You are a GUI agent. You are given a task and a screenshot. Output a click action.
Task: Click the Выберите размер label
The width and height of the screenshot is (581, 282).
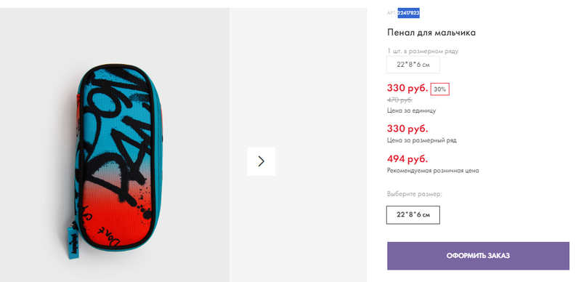[x=415, y=194]
